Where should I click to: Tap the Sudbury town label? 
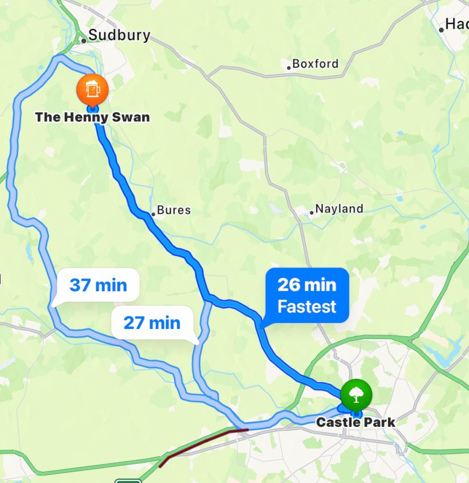click(119, 35)
